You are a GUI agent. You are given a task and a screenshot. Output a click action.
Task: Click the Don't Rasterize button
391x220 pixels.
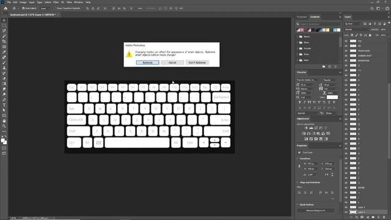click(x=197, y=62)
